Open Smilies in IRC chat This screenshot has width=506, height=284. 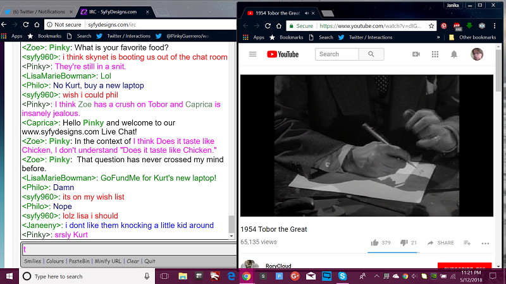click(x=33, y=261)
